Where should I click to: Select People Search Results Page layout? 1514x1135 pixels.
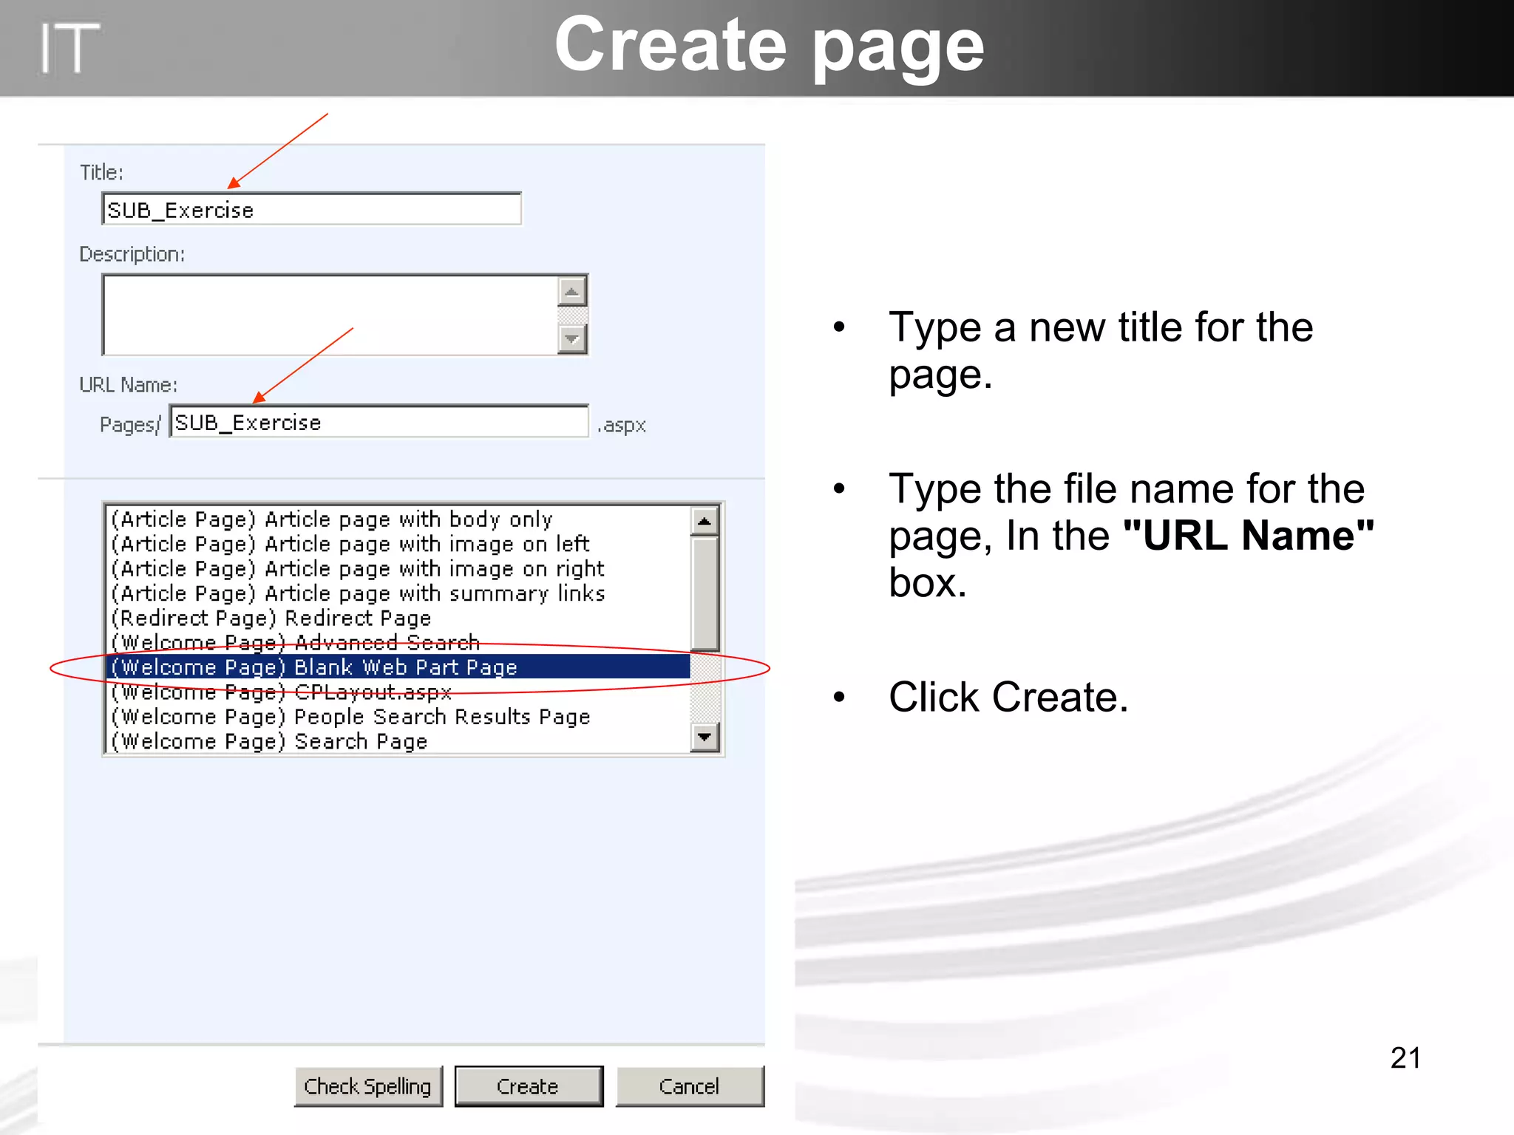click(398, 716)
